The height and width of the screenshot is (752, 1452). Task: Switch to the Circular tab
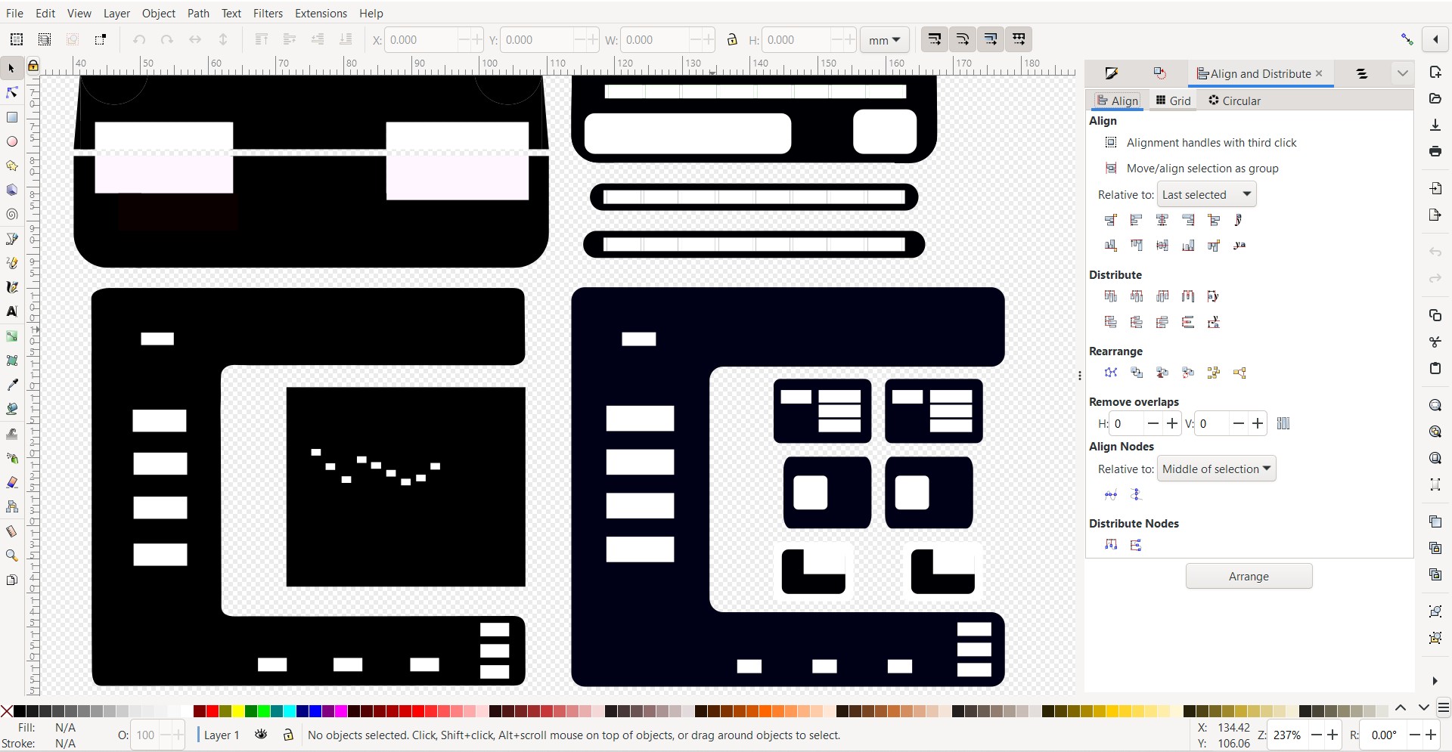[1234, 101]
